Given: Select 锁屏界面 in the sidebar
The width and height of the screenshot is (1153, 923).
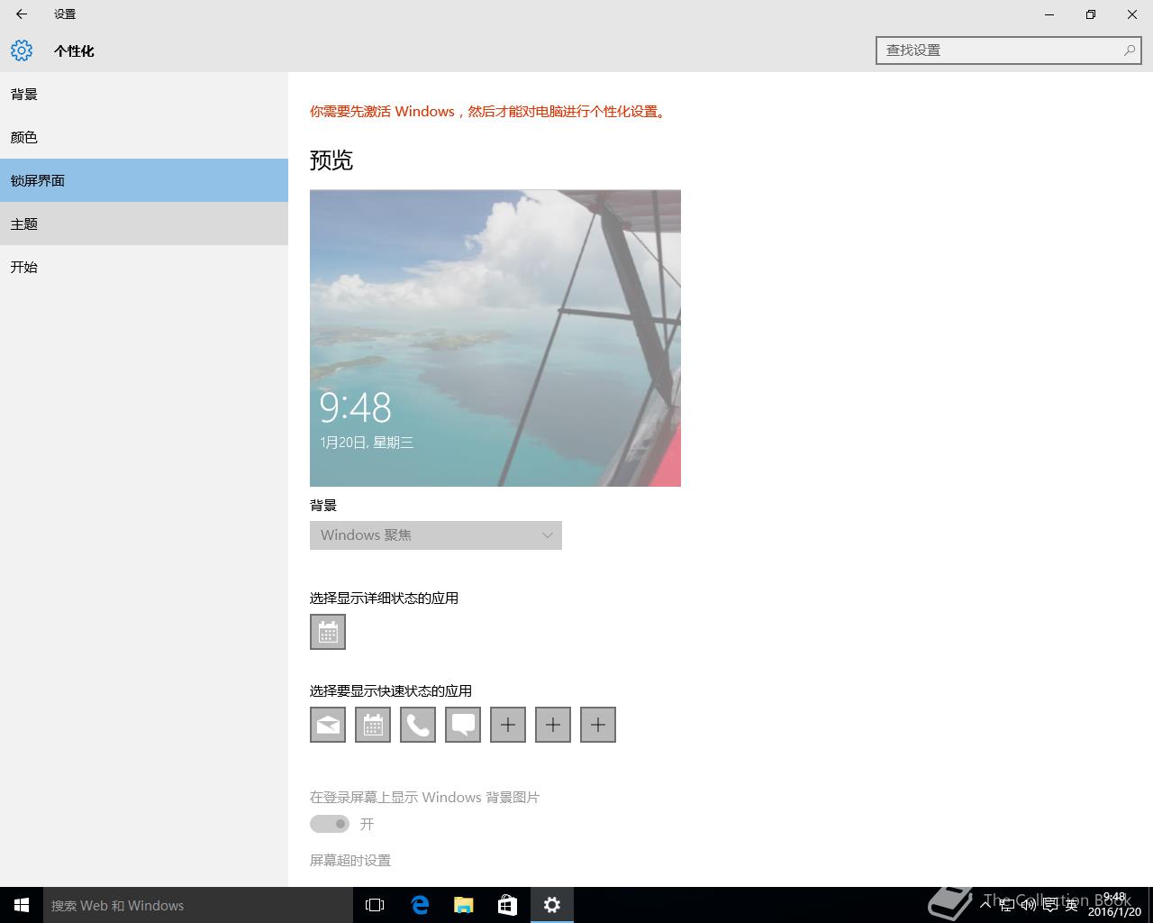Looking at the screenshot, I should point(144,180).
